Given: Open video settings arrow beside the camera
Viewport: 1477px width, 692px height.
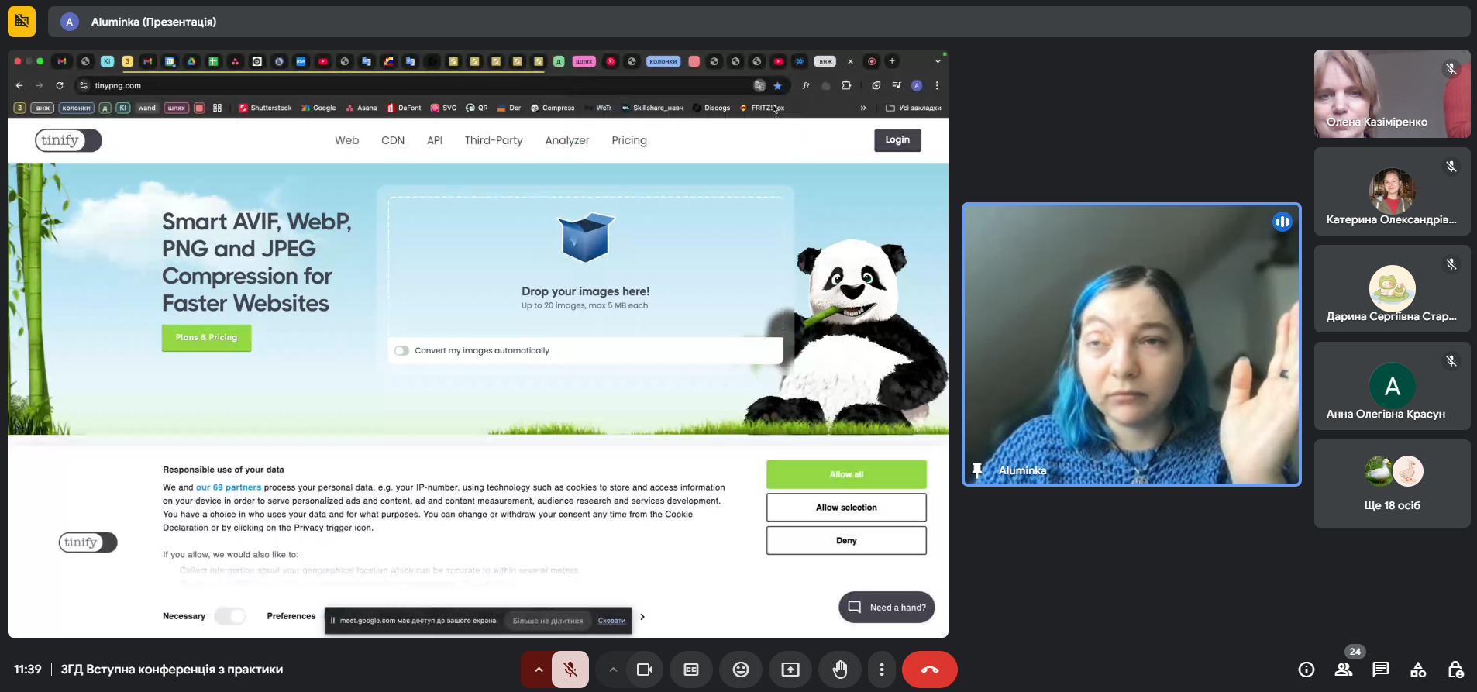Looking at the screenshot, I should point(613,670).
